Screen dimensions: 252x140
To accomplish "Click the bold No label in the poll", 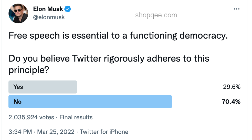I will point(17,102).
